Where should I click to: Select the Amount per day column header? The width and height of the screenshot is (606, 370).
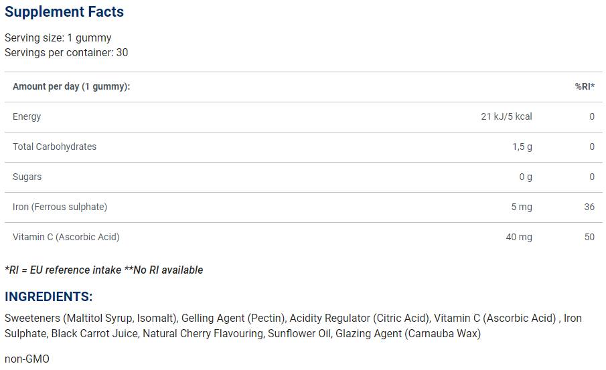tap(71, 87)
